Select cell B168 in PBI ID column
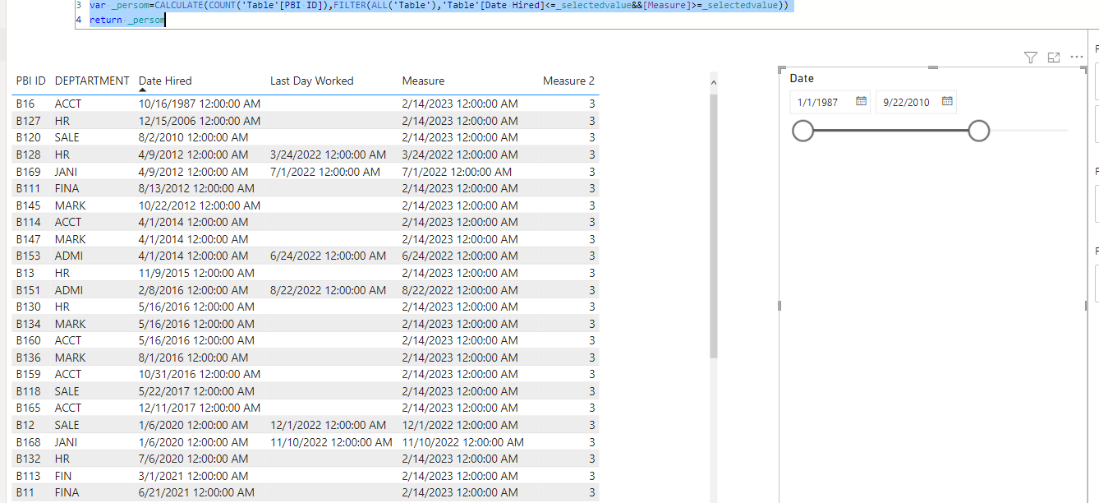This screenshot has height=503, width=1099. pos(29,442)
